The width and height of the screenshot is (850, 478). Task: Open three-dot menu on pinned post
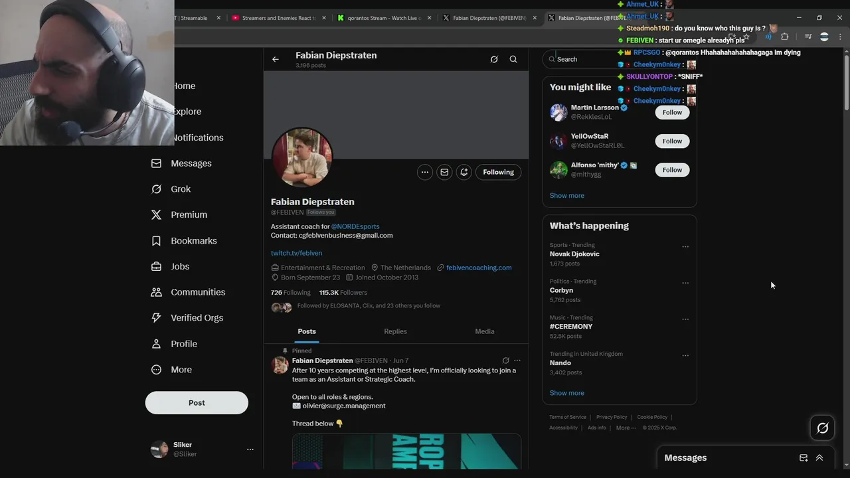coord(517,360)
